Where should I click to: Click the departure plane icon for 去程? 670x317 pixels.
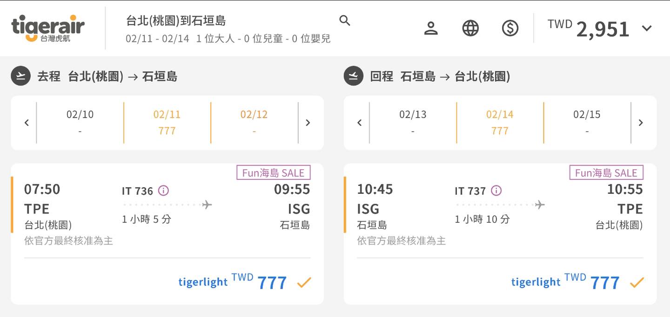coord(20,76)
